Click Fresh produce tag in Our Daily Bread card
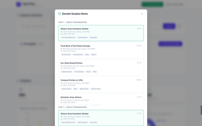The image size is (202, 126). pyautogui.click(x=79, y=72)
